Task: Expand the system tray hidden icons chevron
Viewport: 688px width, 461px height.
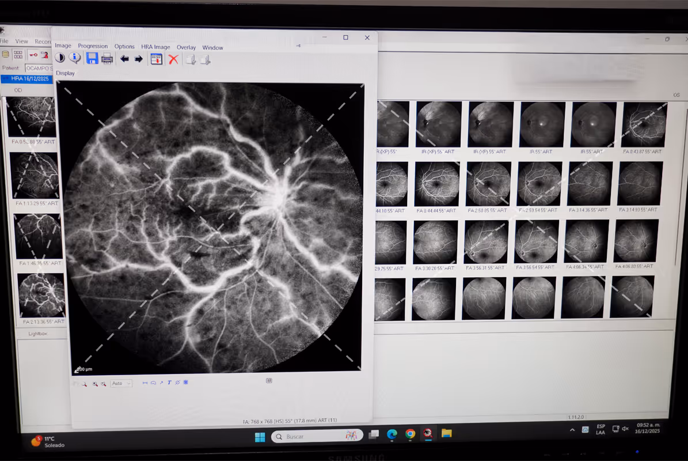Action: click(x=572, y=430)
